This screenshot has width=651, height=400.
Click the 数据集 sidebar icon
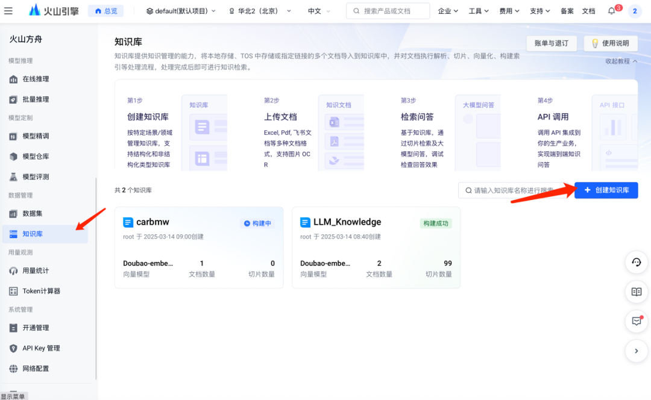13,214
